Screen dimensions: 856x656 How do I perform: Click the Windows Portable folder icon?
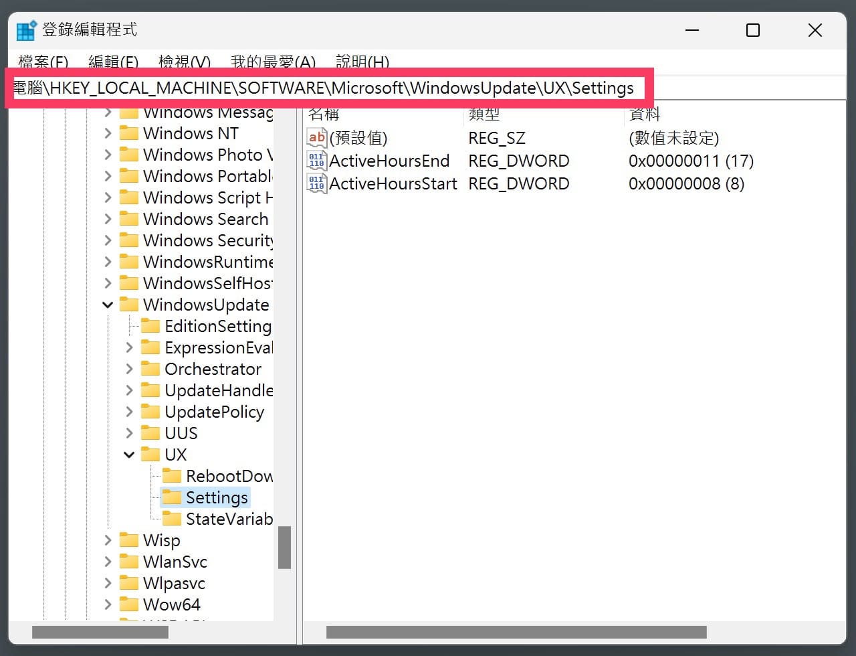(x=128, y=176)
